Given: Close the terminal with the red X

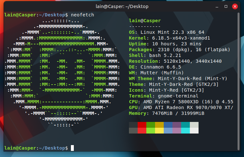Looking at the screenshot, I should coord(235,6).
